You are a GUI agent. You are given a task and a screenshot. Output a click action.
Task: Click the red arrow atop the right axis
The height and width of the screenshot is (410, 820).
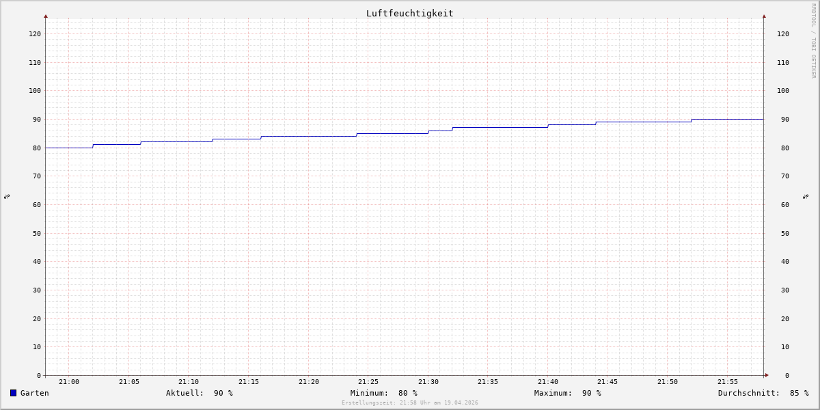(764, 16)
